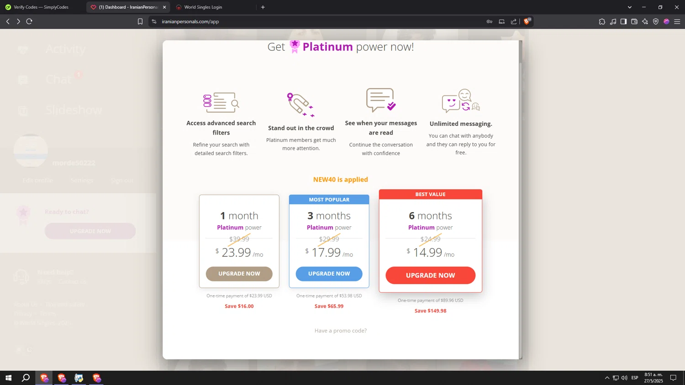Open Slideshow in the left sidebar

(x=74, y=110)
